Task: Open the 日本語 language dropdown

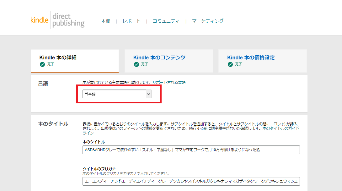Action: coord(117,94)
